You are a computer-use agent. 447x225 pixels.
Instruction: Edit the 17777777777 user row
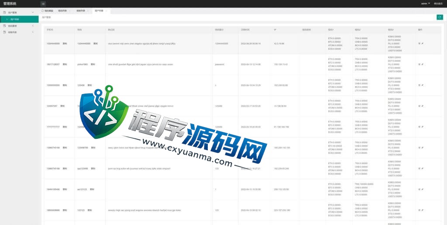(x=422, y=127)
